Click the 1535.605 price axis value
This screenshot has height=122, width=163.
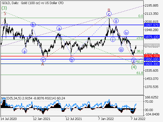[x=152, y=71]
